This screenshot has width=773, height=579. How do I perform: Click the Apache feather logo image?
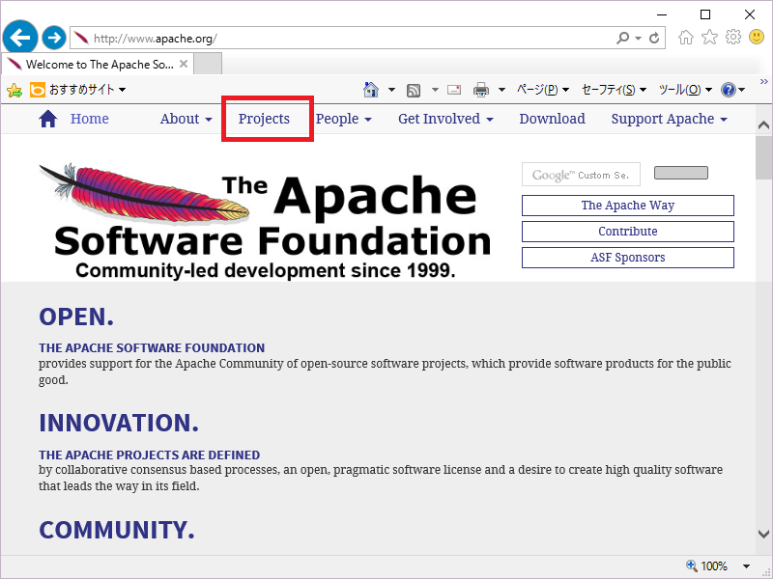click(x=266, y=221)
